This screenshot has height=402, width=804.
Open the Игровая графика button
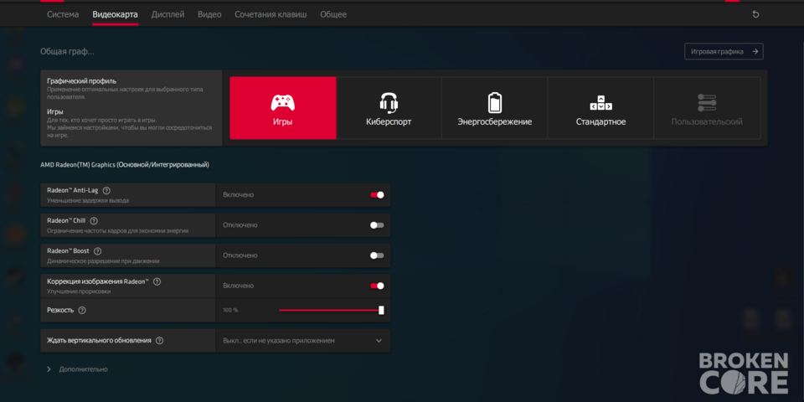point(724,51)
